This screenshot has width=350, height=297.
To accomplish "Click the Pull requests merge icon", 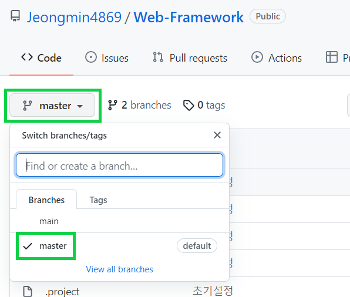I will 158,57.
